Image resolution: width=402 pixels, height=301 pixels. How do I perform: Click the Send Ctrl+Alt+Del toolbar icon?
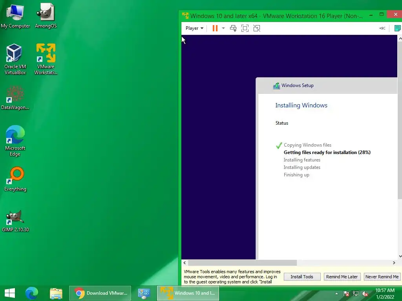[233, 28]
